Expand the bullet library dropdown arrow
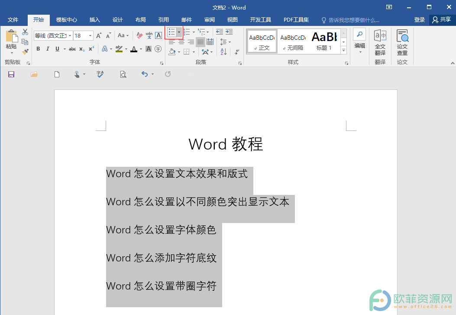The width and height of the screenshot is (456, 315). (179, 32)
